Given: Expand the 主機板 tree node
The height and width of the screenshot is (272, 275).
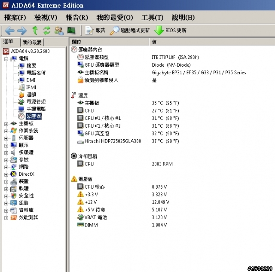Looking at the screenshot, I should click(x=6, y=124).
